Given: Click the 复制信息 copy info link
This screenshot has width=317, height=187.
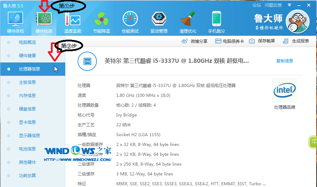Looking at the screenshot, I should (285, 61).
